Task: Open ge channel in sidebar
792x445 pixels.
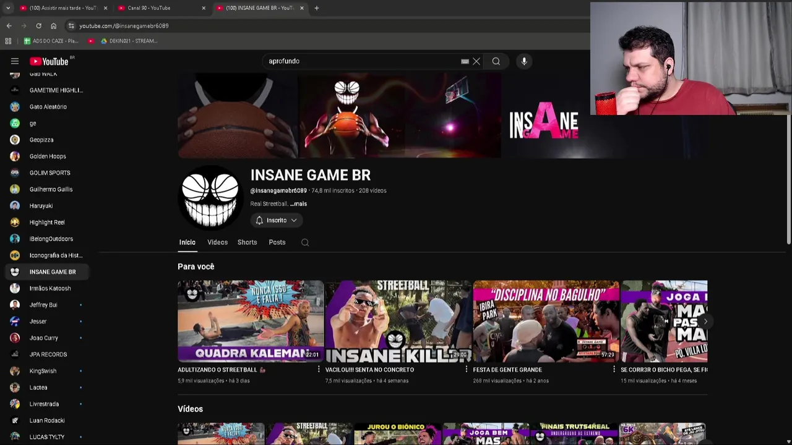Action: click(48, 123)
